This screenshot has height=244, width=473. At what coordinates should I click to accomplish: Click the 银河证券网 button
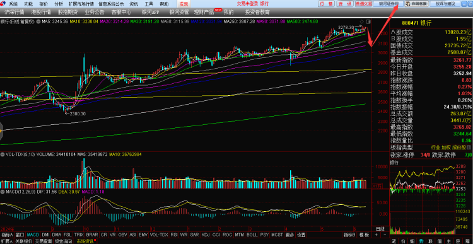(387, 4)
